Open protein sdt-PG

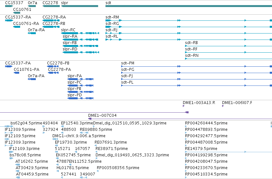tap(128, 70)
